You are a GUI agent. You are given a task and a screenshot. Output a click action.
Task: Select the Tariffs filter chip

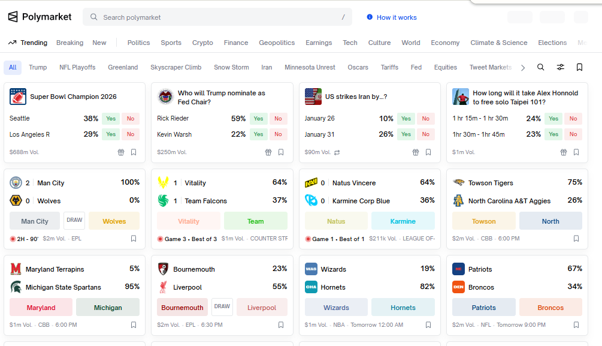coord(389,67)
